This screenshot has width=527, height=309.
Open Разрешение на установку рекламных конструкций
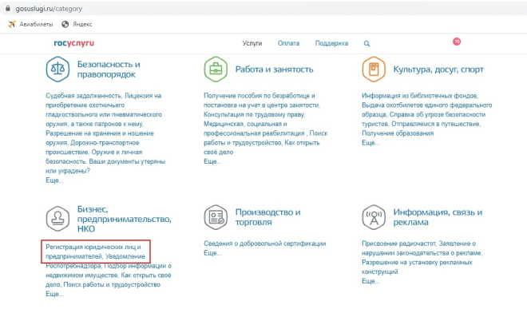(x=417, y=267)
